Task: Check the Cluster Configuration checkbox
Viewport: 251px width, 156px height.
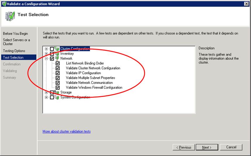Action: click(x=52, y=49)
